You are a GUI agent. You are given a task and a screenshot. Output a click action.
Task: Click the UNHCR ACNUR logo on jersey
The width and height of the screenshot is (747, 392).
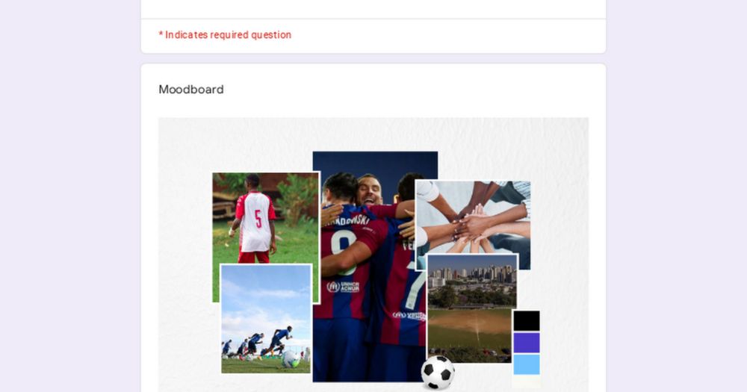343,287
